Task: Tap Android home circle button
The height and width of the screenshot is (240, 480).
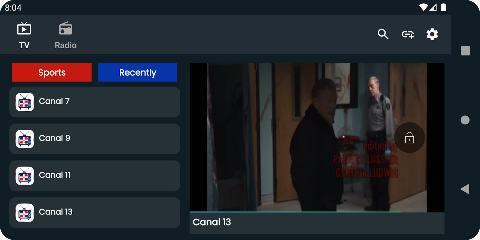Action: 465,120
